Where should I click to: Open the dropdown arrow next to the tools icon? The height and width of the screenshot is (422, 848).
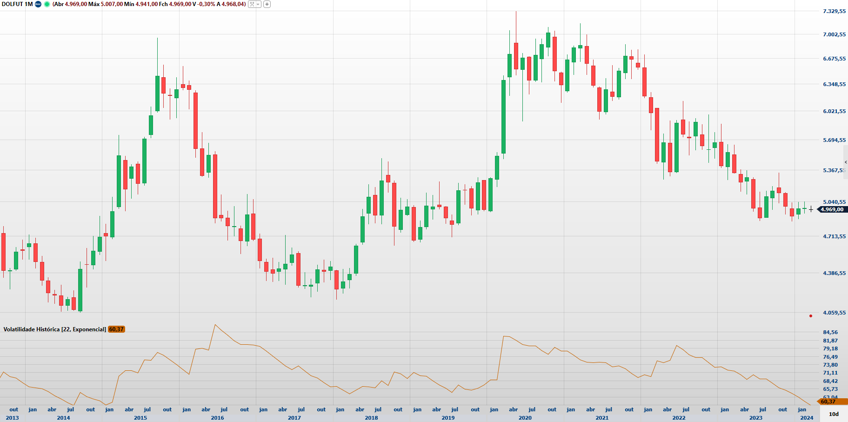point(258,4)
